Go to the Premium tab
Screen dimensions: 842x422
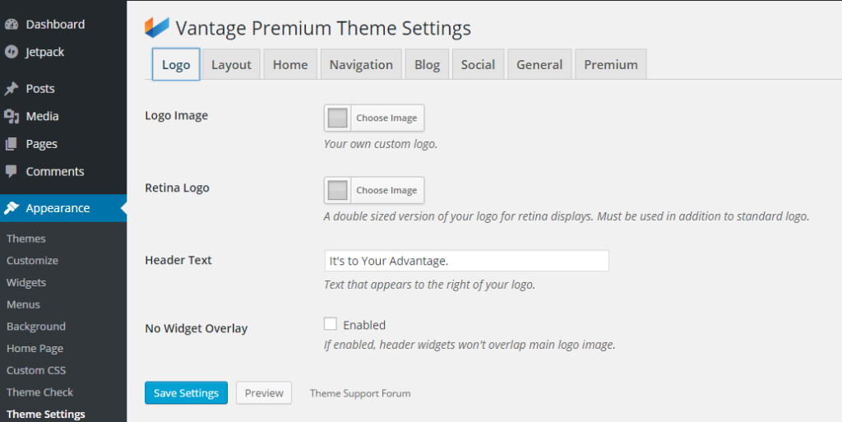(x=611, y=64)
